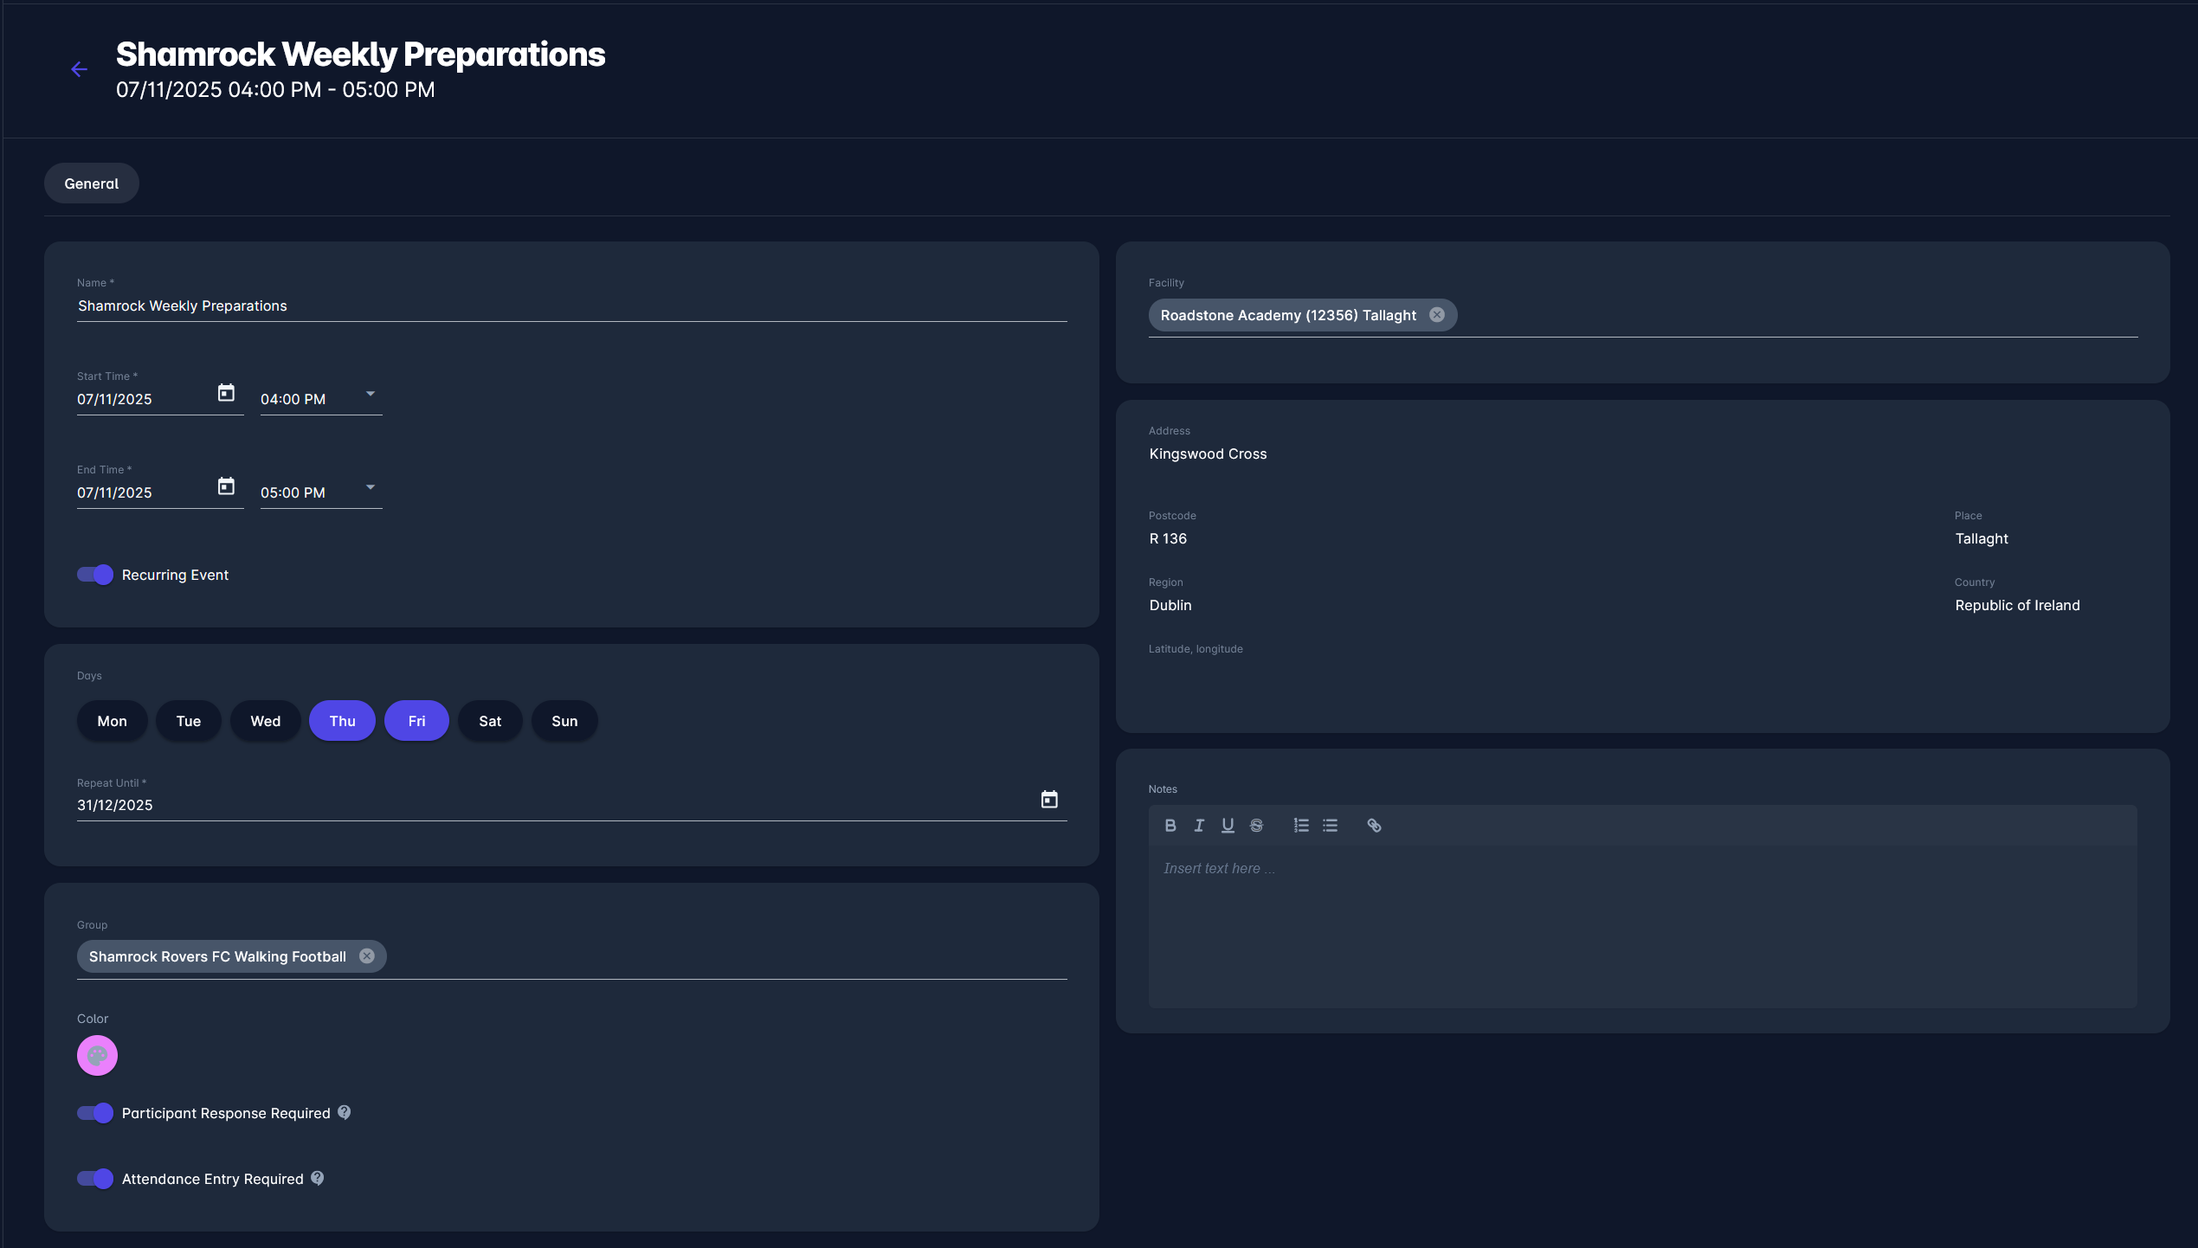2198x1248 pixels.
Task: Click the back arrow icon
Action: click(x=79, y=69)
